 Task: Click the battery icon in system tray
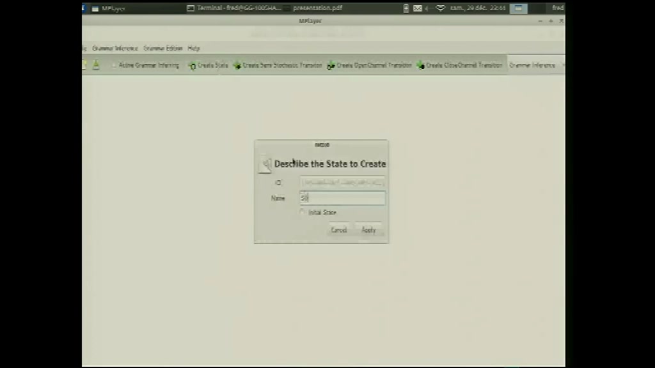pos(406,8)
